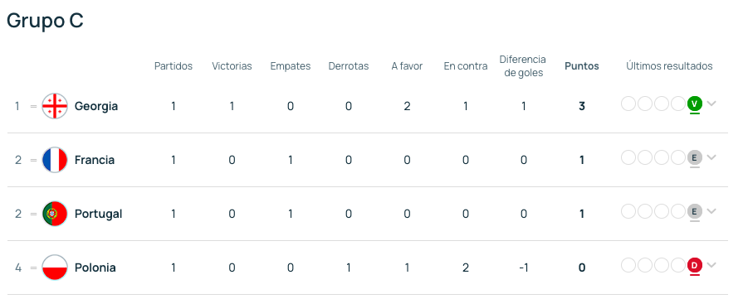
Task: Click the Grupo C heading
Action: click(x=46, y=21)
